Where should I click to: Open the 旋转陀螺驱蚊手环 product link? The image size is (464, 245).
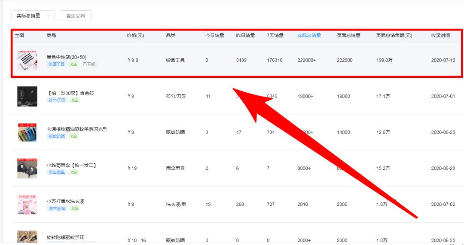coord(65,237)
